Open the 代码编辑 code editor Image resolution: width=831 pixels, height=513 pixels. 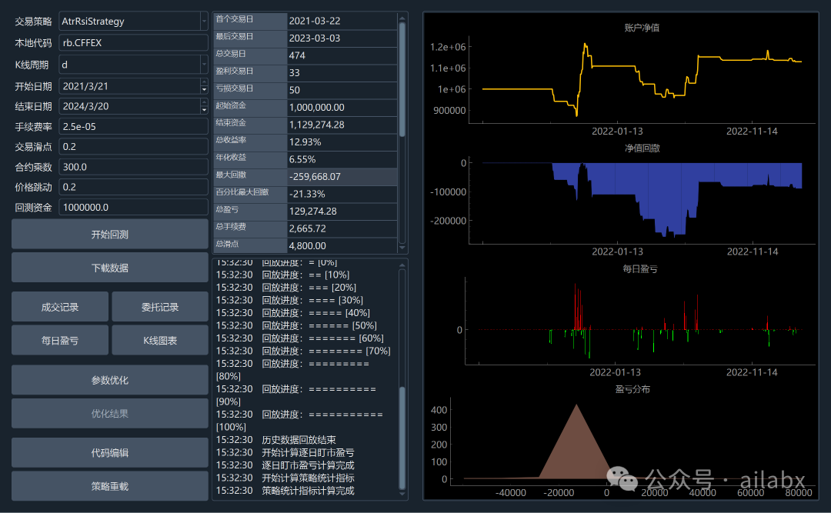pyautogui.click(x=110, y=452)
